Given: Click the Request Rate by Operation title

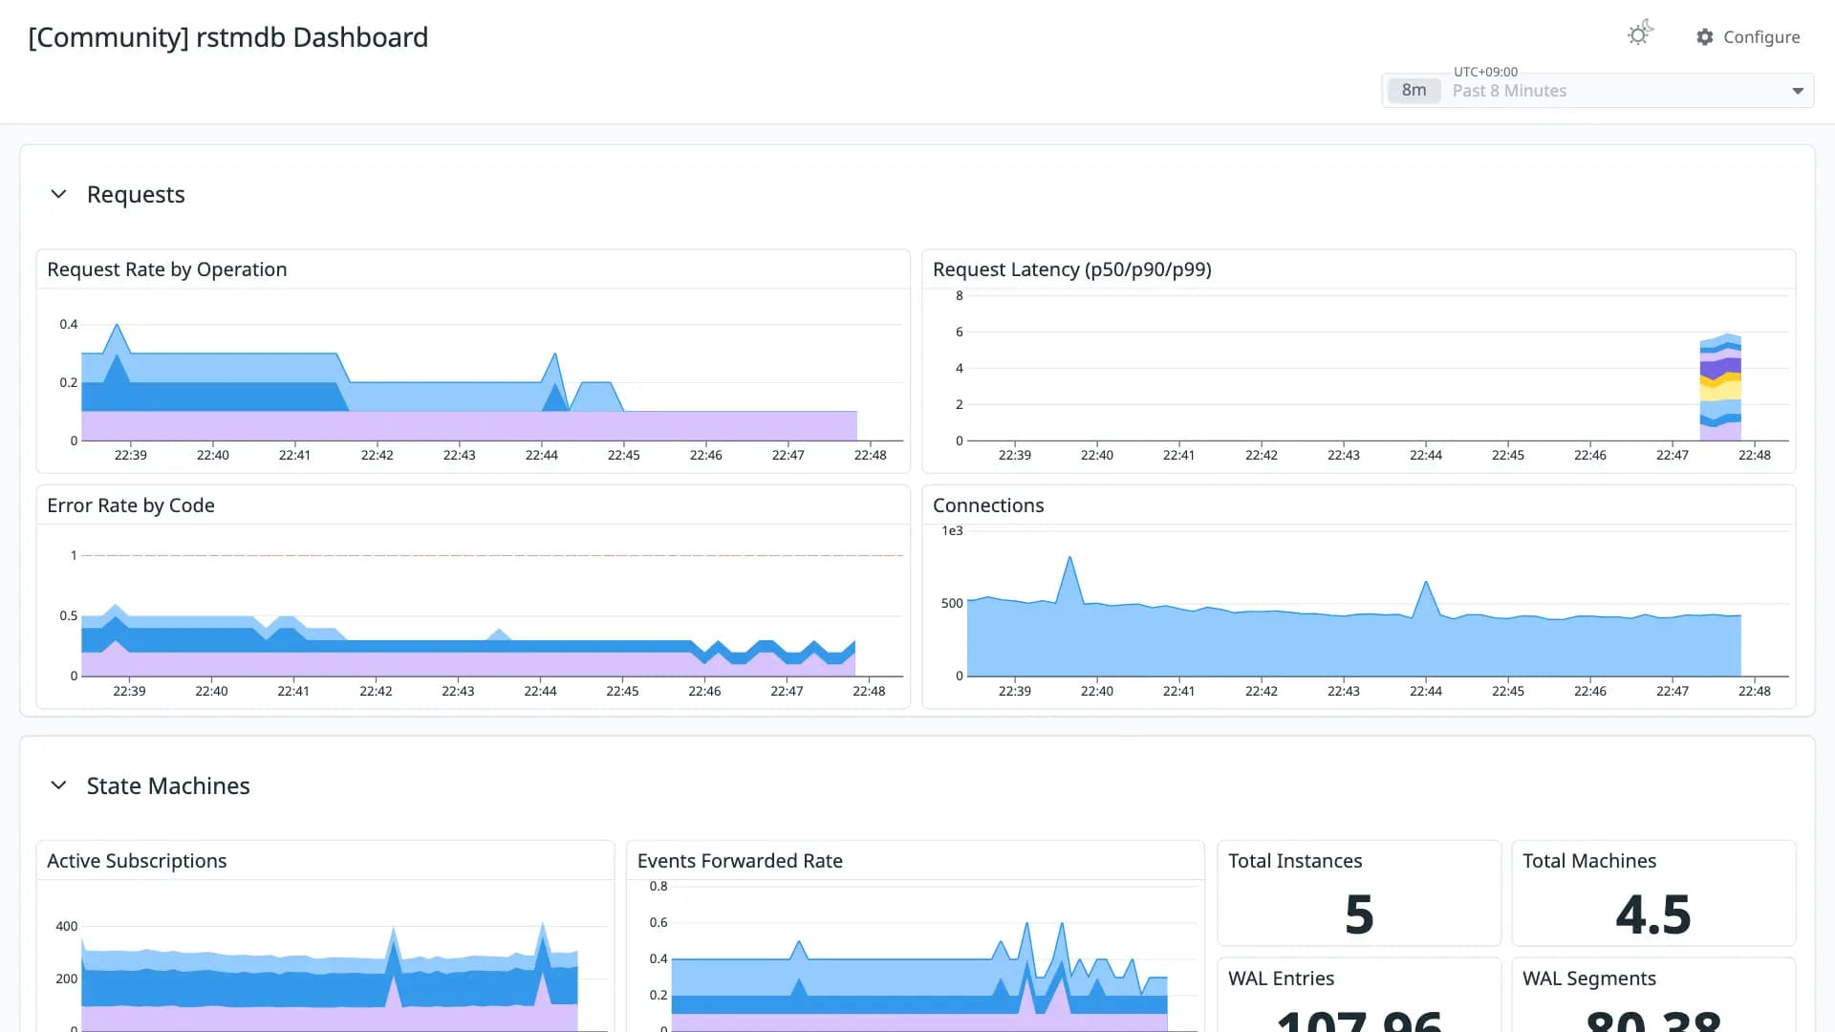Looking at the screenshot, I should tap(167, 269).
